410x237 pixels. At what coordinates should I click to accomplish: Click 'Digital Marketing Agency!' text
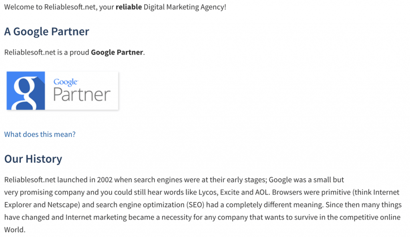[185, 7]
